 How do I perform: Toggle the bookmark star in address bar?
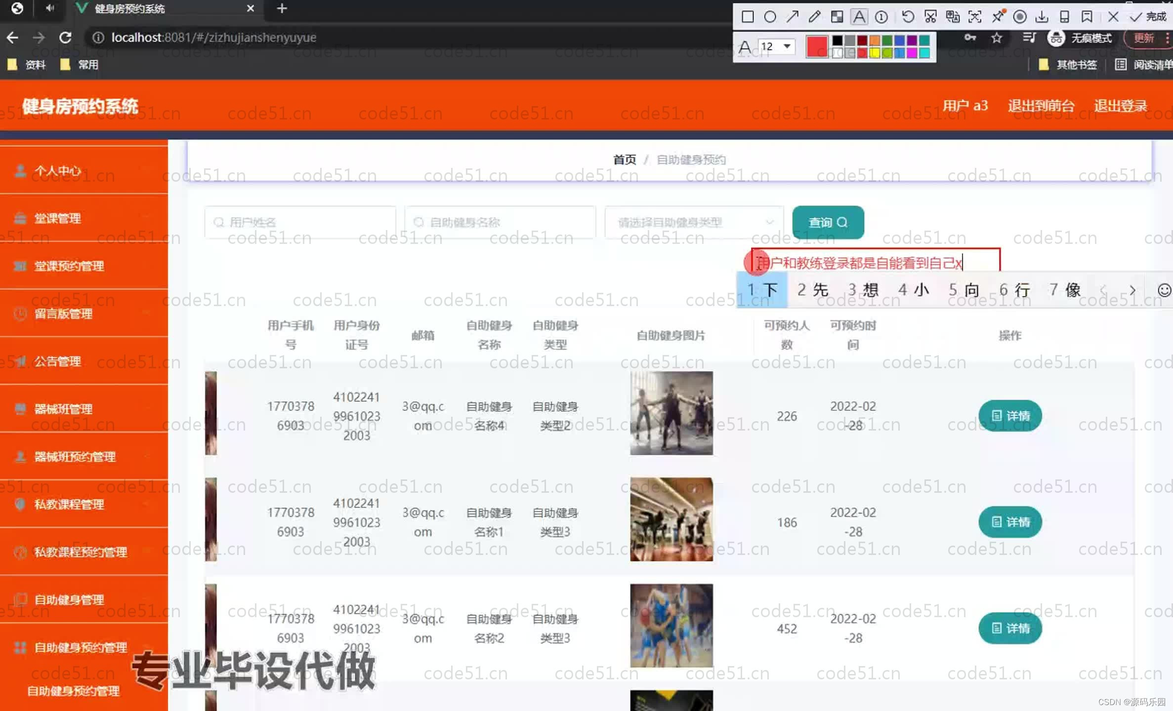click(997, 38)
